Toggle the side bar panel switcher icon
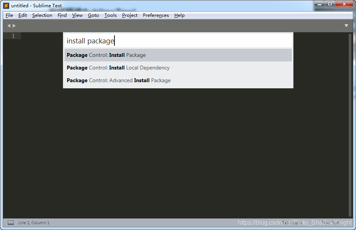Screen dimensions: 356x230 tap(11, 223)
